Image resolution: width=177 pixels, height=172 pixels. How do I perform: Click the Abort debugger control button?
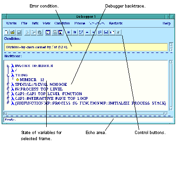coord(69,32)
